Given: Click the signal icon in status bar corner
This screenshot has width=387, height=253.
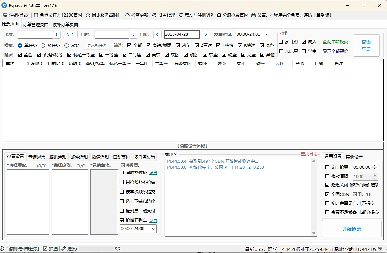Looking at the screenshot, I should click(x=380, y=249).
